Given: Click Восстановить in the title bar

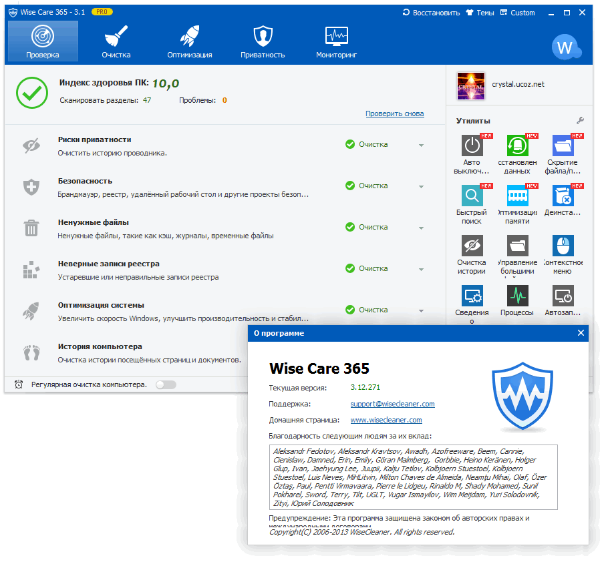Looking at the screenshot, I should (432, 13).
